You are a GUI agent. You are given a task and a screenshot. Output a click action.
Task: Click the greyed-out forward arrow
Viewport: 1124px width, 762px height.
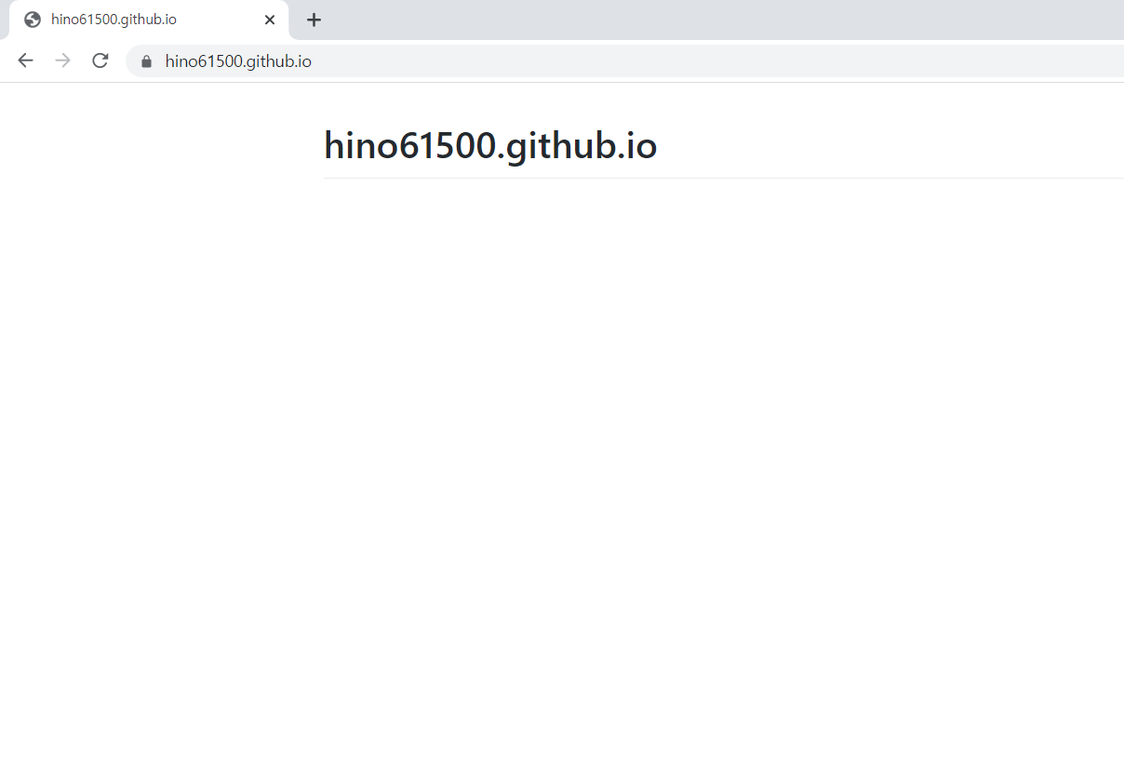click(62, 61)
